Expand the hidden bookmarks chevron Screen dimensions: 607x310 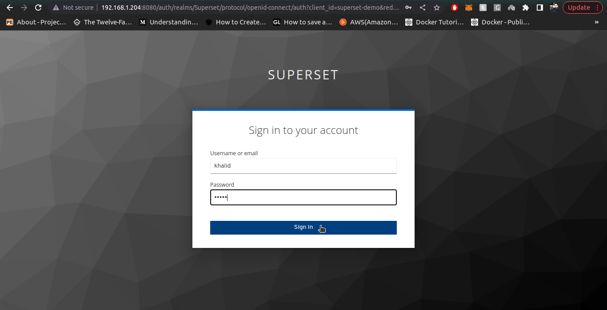[597, 22]
